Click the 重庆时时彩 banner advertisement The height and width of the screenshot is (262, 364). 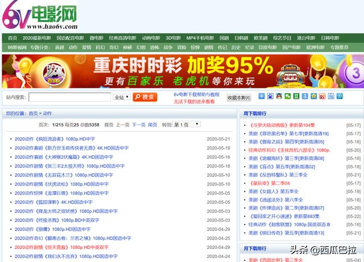pos(183,71)
